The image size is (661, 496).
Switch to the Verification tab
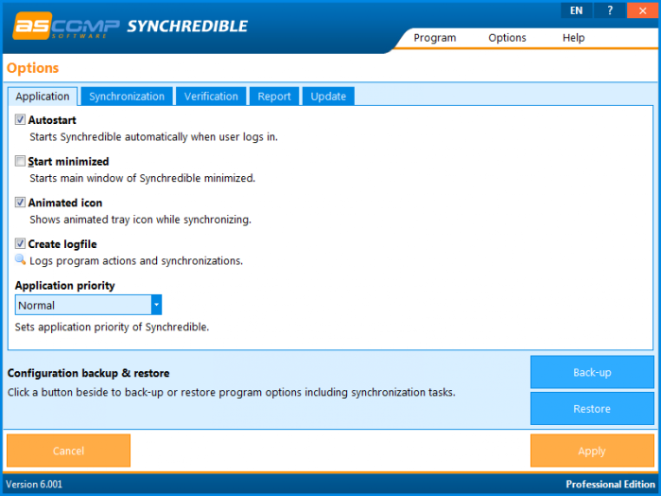(211, 97)
